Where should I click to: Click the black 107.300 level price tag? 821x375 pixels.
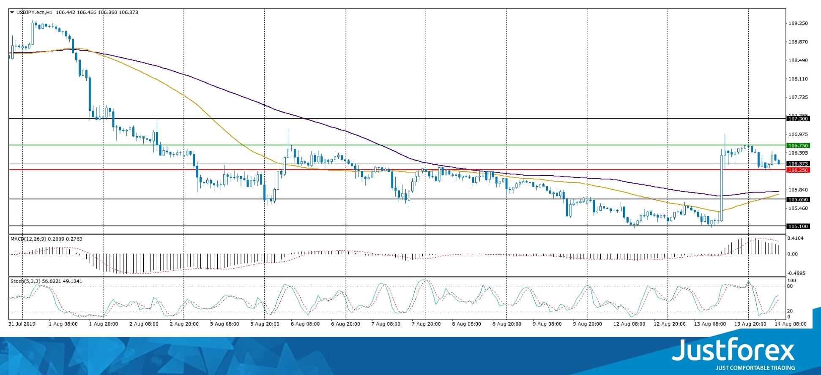pos(798,119)
